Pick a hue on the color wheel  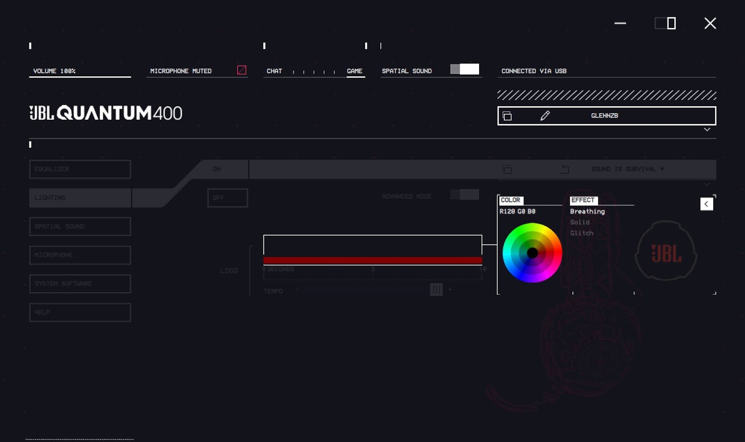tap(532, 253)
